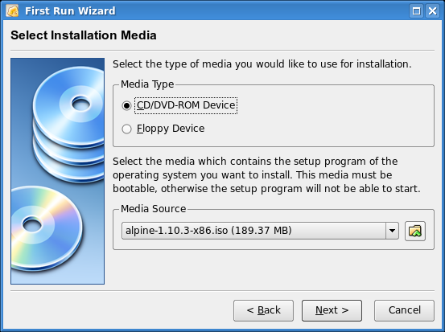Click the Select Installation Media heading
This screenshot has height=332, width=445.
click(84, 35)
